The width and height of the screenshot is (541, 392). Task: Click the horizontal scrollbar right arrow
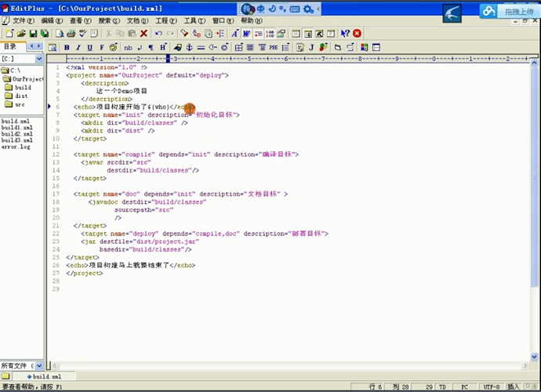click(525, 365)
